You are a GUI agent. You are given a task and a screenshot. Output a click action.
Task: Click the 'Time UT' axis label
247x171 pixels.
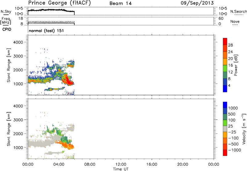[121, 169]
